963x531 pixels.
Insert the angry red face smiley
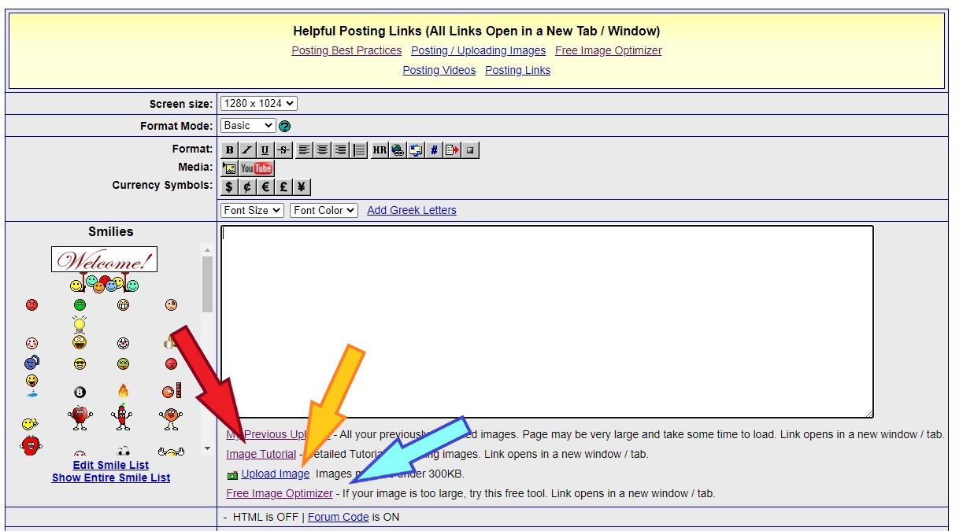tap(31, 304)
